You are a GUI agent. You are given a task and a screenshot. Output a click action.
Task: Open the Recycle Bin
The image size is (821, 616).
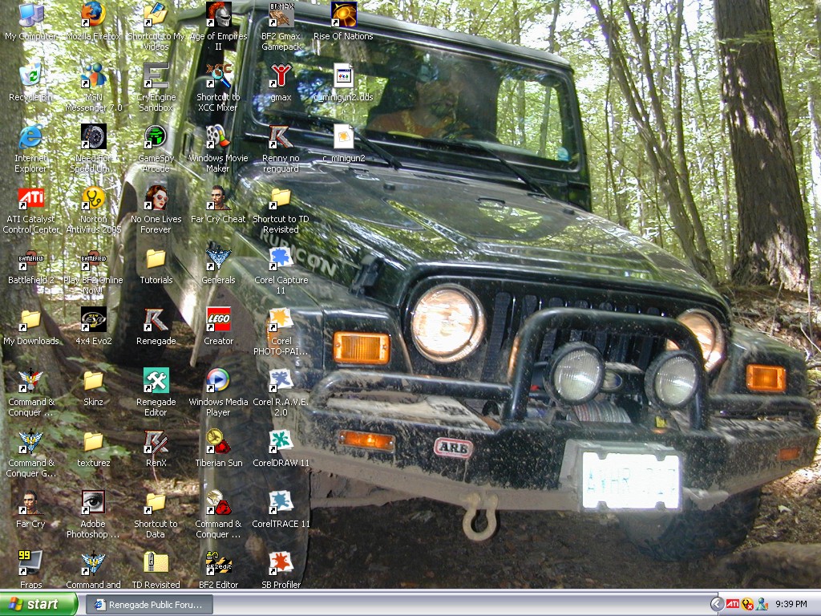(30, 76)
